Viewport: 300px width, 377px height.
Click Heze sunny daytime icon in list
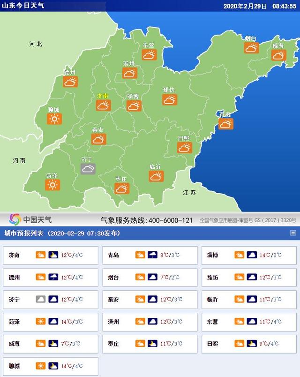click(x=41, y=321)
